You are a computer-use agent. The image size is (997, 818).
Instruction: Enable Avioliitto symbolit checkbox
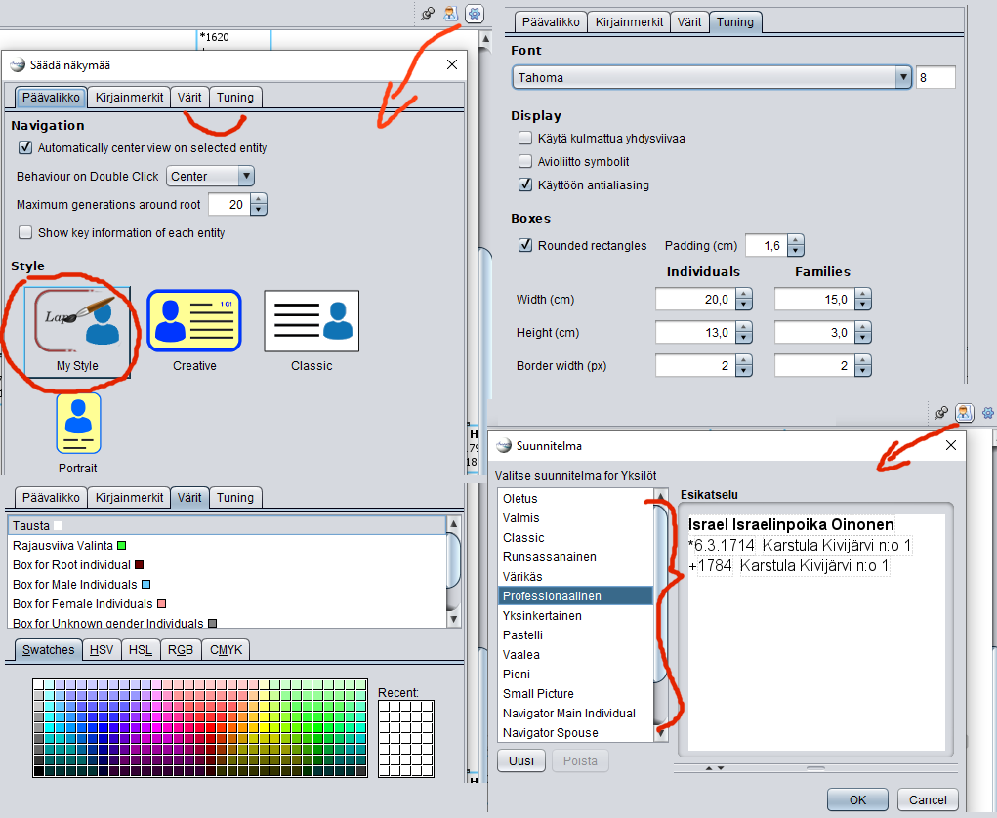[x=525, y=161]
